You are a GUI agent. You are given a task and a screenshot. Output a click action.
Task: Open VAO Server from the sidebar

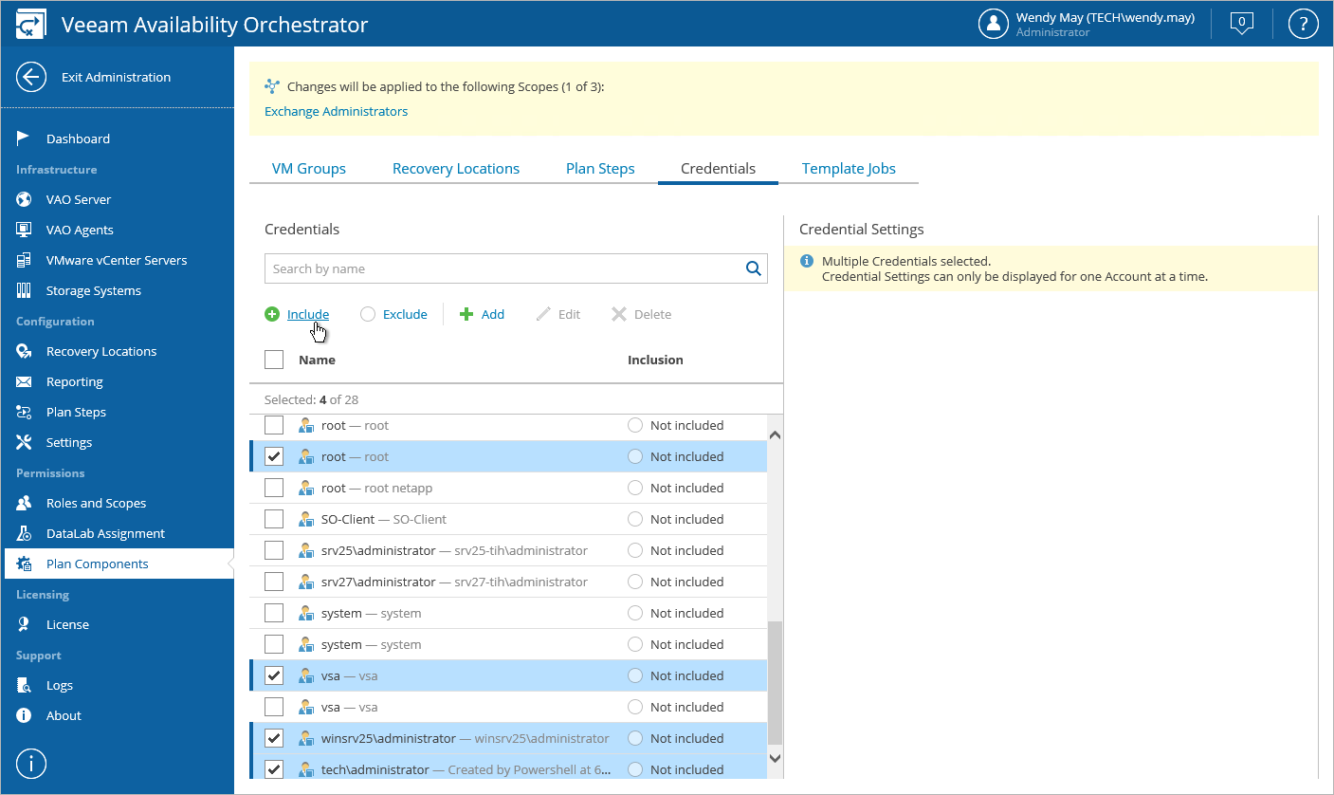point(79,199)
